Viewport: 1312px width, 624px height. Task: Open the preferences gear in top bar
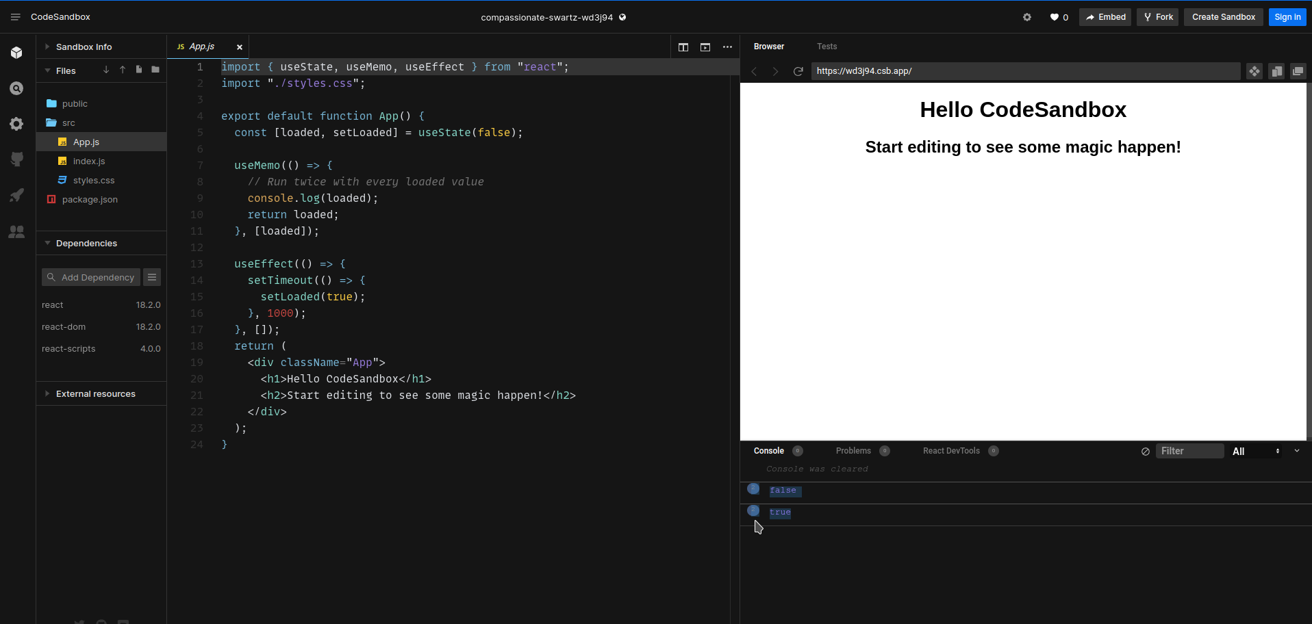[1027, 17]
